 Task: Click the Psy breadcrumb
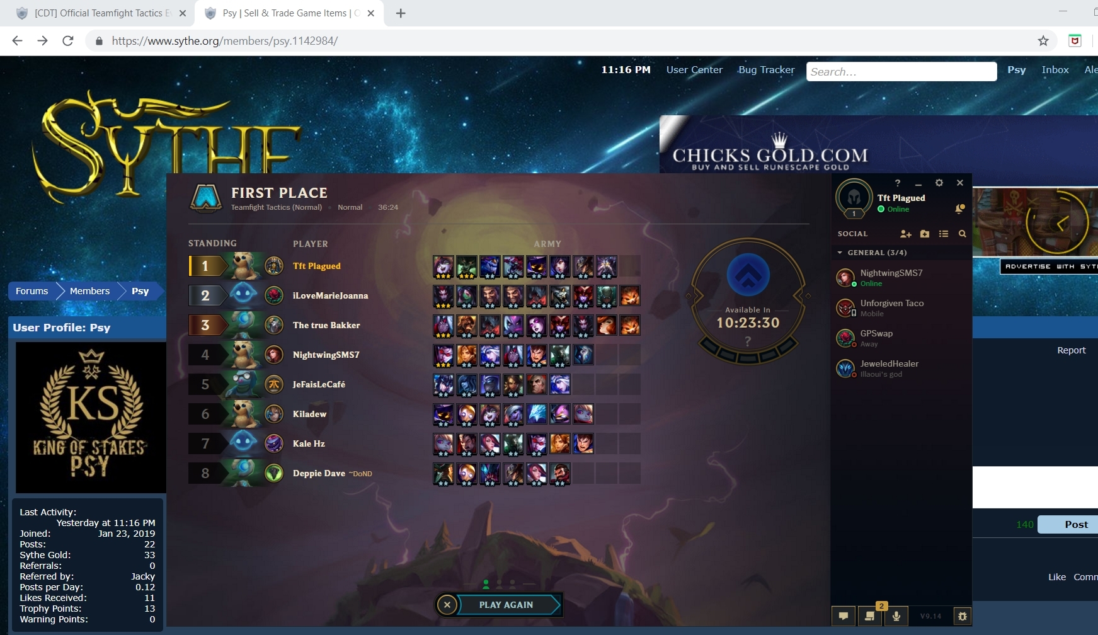pos(140,291)
